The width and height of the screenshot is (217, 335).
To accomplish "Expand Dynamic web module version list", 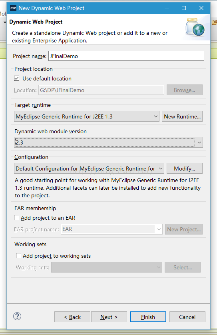I will tap(108, 142).
